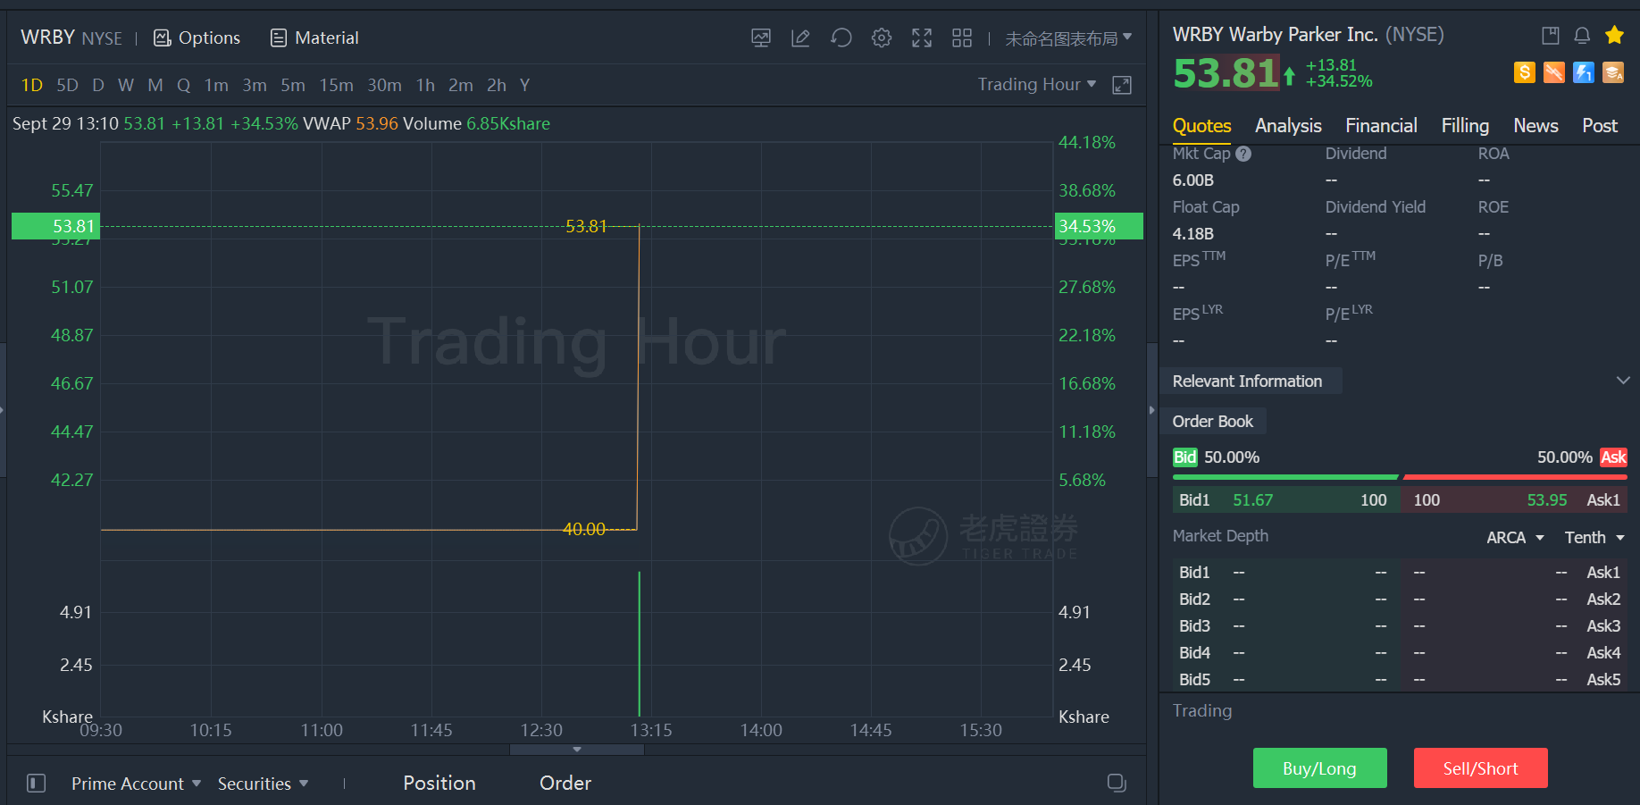This screenshot has width=1640, height=805.
Task: Switch to the Filling tab
Action: tap(1465, 126)
